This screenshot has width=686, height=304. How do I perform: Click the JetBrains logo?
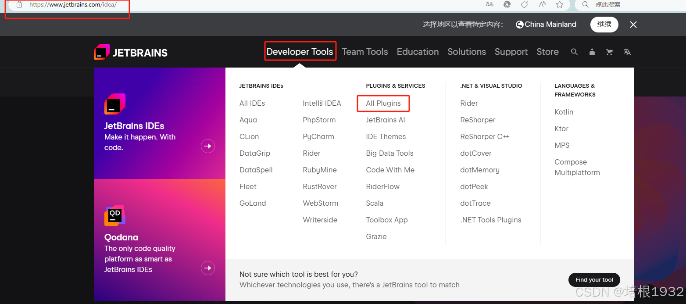131,52
